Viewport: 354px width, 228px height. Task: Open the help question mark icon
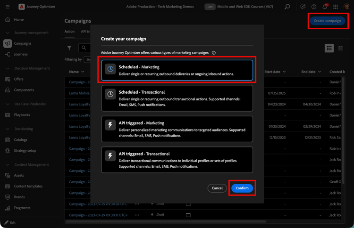click(313, 7)
